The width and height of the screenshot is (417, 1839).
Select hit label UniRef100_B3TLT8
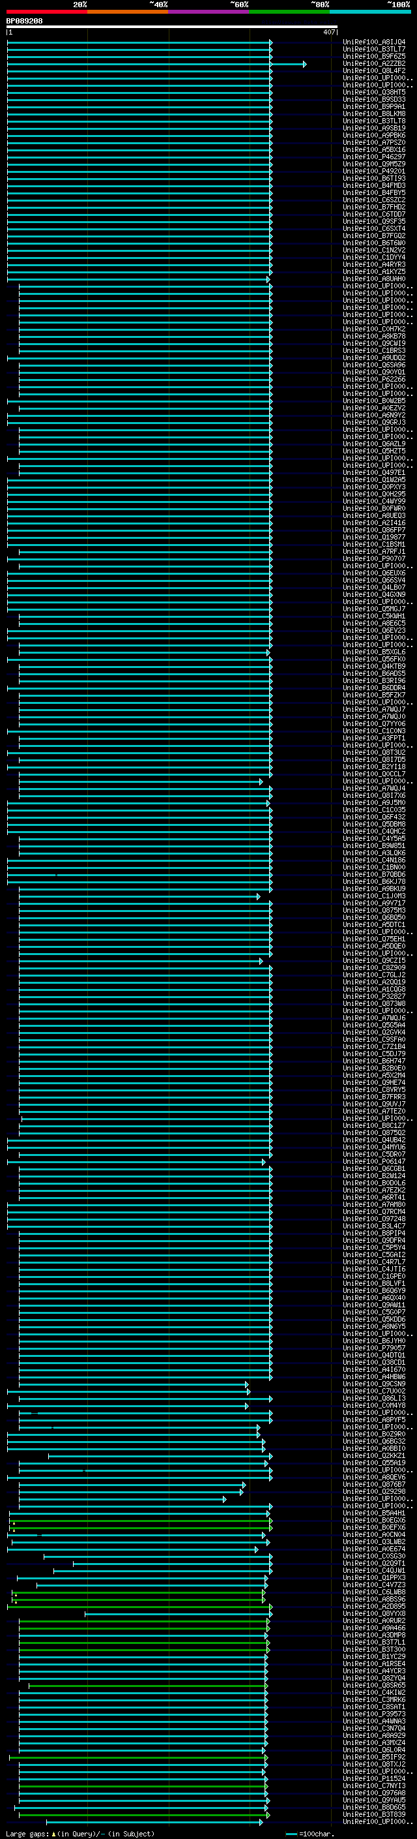click(x=373, y=121)
